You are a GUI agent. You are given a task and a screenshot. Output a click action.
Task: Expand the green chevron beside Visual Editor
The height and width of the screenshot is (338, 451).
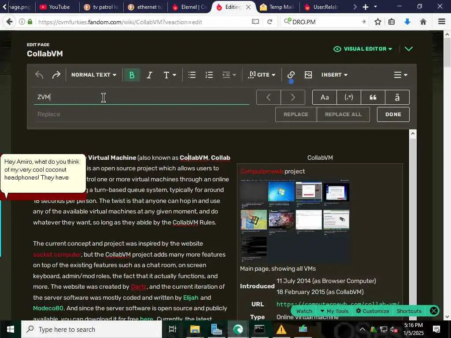click(408, 49)
